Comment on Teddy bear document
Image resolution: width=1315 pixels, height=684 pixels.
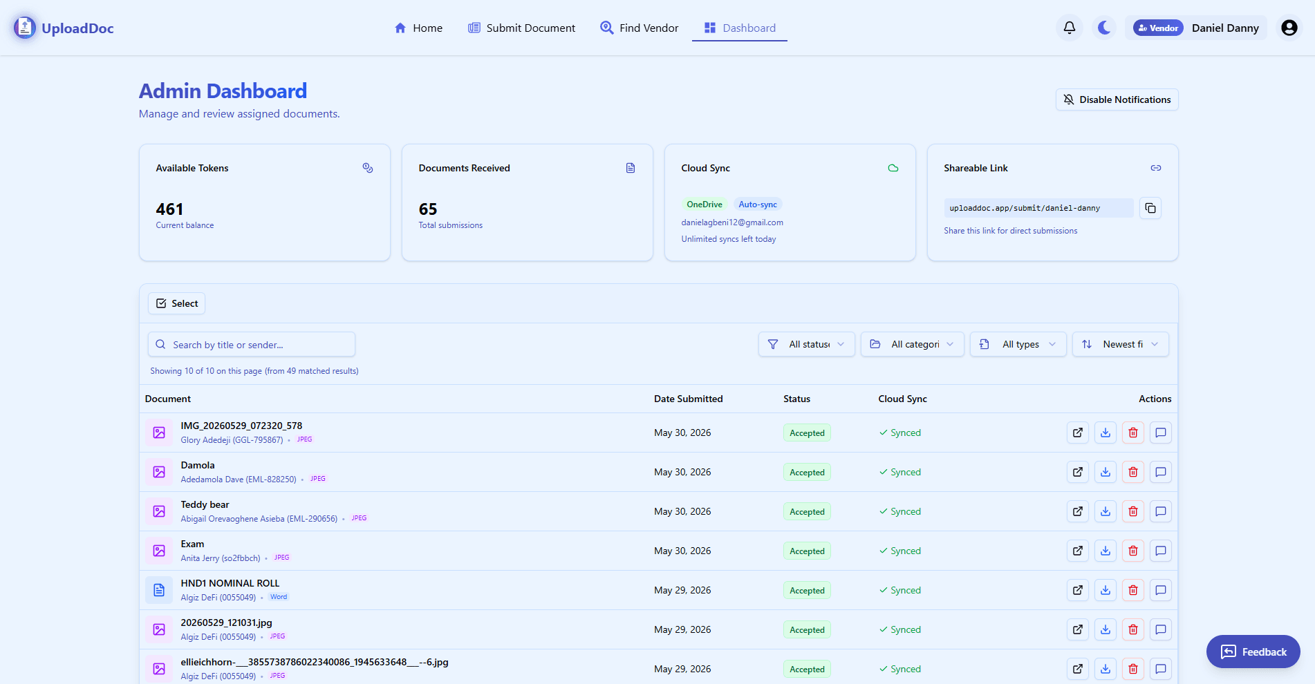tap(1161, 511)
